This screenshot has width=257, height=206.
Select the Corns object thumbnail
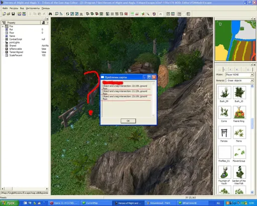pos(224,112)
